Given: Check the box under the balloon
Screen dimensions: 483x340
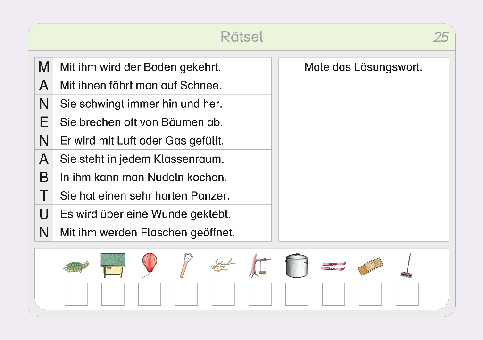Looking at the screenshot, I should click(150, 294).
